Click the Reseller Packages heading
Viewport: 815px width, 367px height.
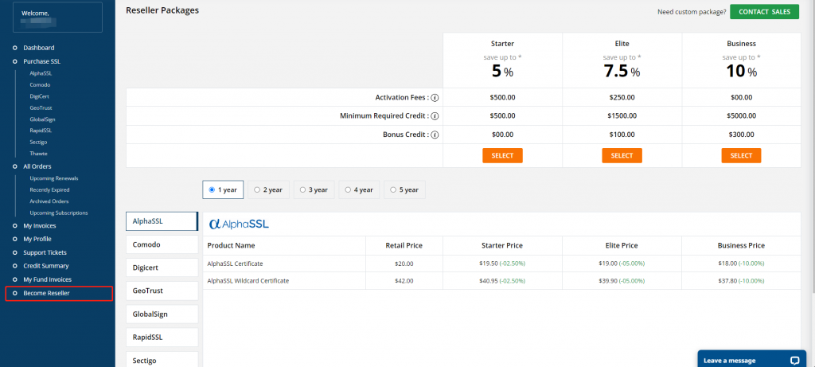click(162, 10)
